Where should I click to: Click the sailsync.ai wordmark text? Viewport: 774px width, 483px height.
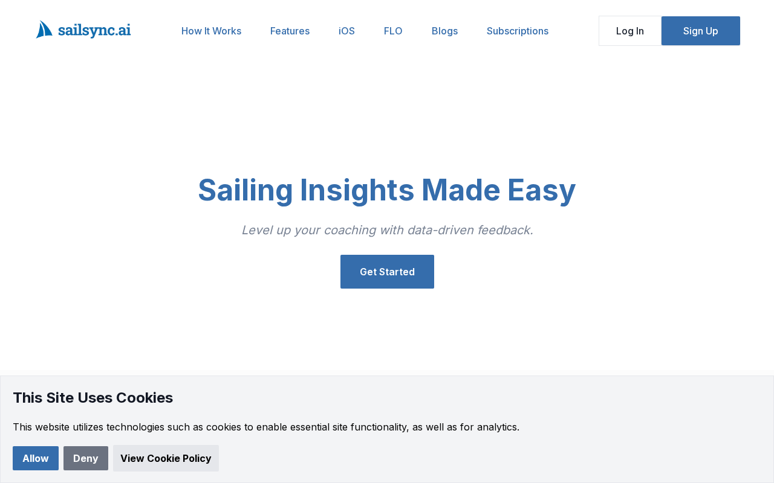coord(94,30)
